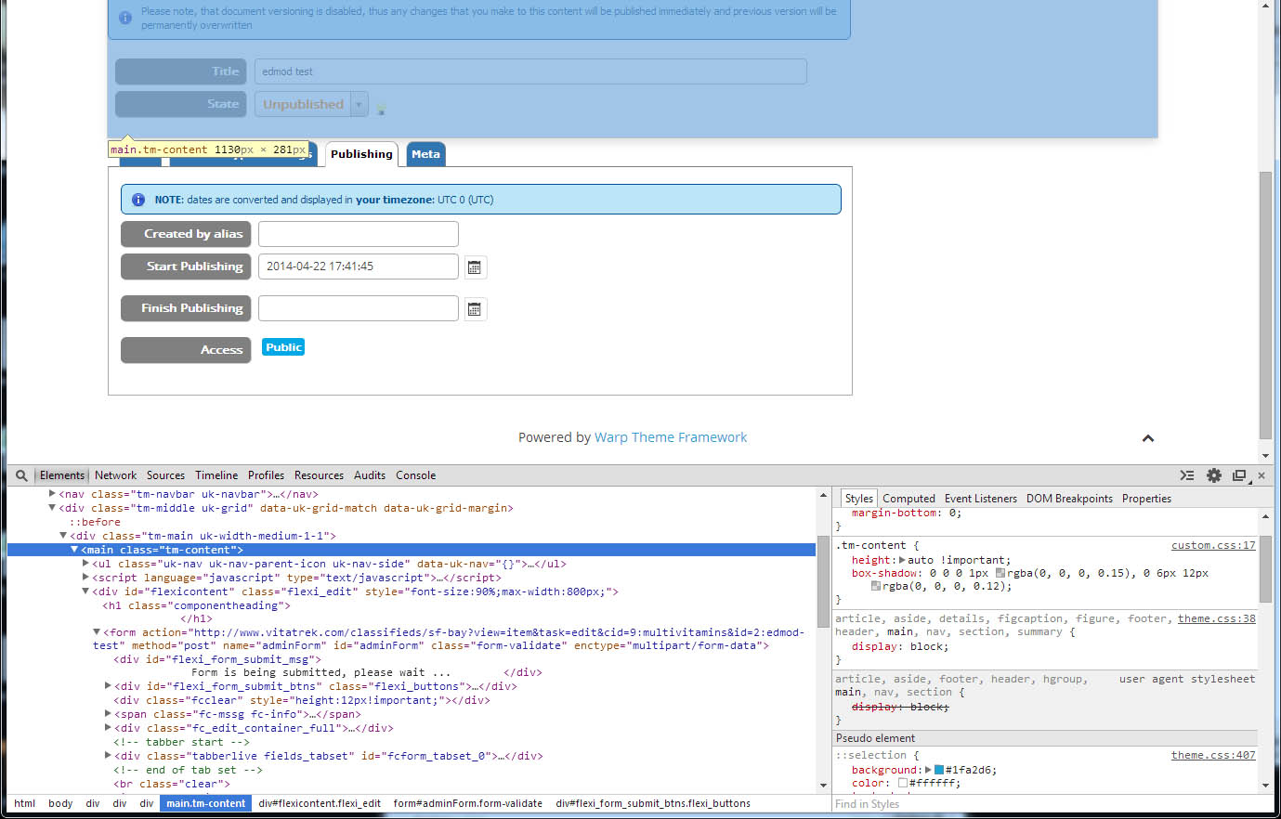Expand the div tabberlive fields_tabset node
The image size is (1281, 819).
pyautogui.click(x=108, y=756)
